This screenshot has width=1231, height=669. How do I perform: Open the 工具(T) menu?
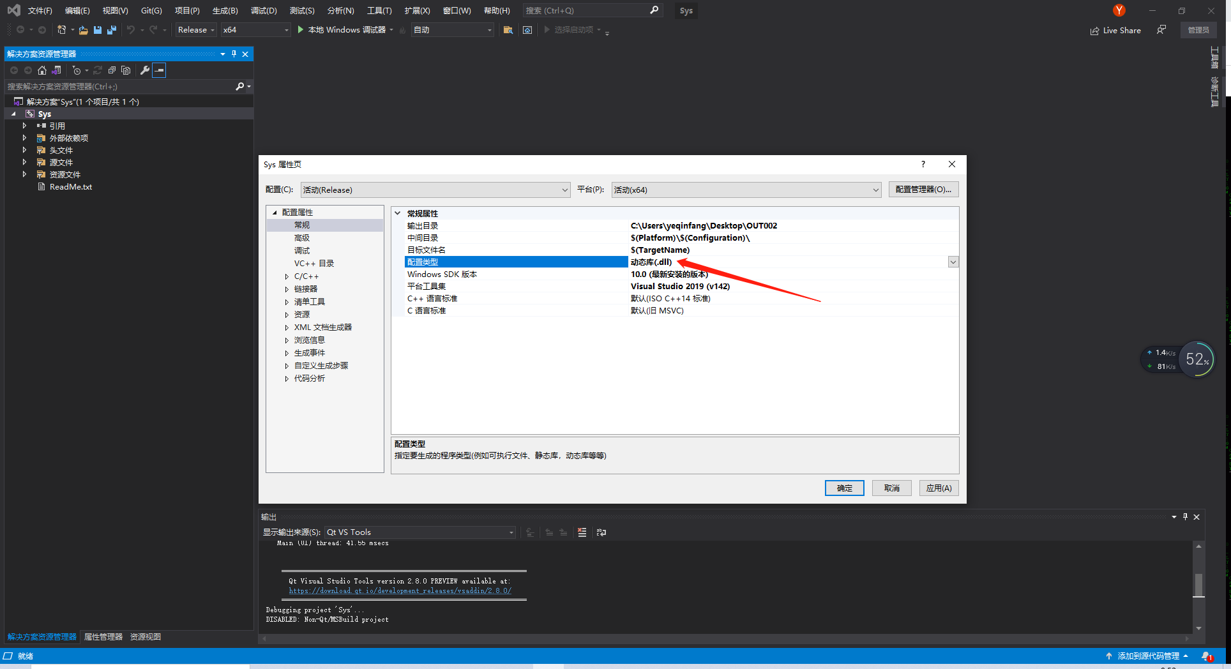click(x=379, y=10)
